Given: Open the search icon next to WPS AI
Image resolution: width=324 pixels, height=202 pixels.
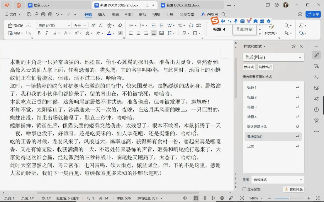Looking at the screenshot, I should (x=224, y=14).
